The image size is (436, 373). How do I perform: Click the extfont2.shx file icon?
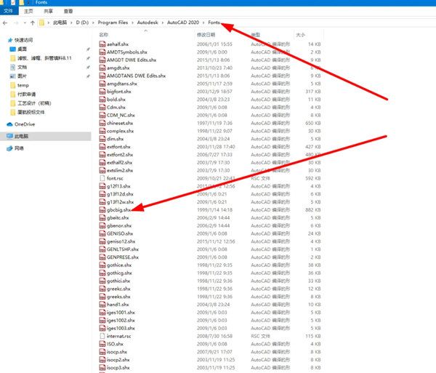coord(102,155)
